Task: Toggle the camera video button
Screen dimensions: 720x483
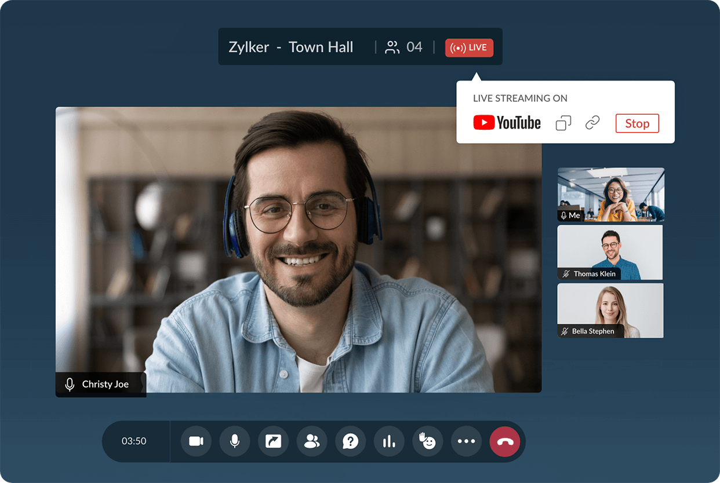Action: click(196, 441)
